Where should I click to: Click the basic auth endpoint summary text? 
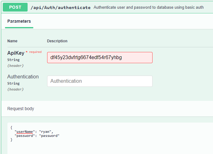(149, 7)
